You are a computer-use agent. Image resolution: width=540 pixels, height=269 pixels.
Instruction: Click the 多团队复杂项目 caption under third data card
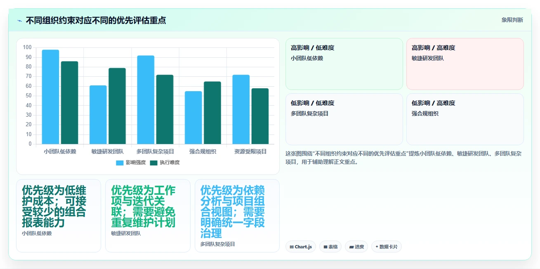point(218,244)
